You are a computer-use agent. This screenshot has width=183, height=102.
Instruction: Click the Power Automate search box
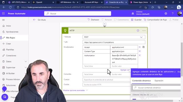77,14
